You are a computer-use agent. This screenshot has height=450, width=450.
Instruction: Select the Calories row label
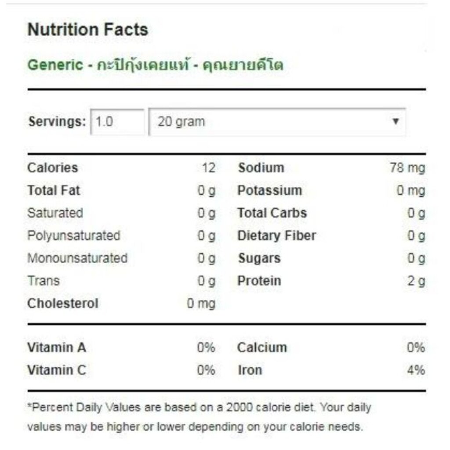pyautogui.click(x=53, y=168)
